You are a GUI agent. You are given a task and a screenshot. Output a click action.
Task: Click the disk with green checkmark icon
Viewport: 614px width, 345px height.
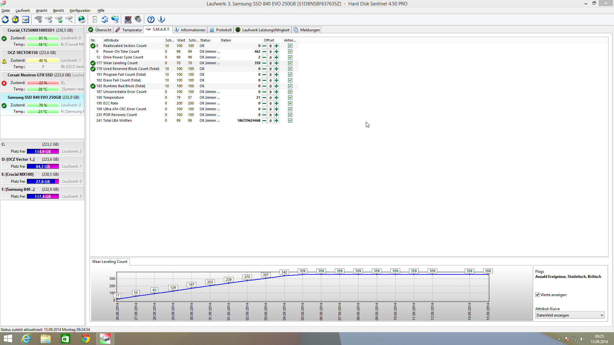pos(59,19)
